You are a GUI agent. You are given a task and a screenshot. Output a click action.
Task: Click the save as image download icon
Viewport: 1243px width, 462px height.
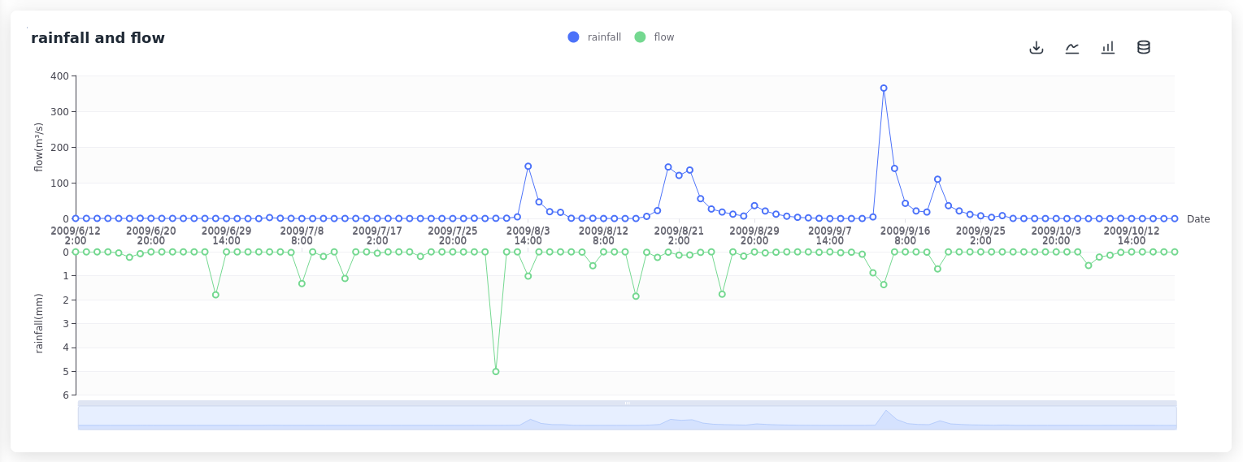(x=1036, y=47)
